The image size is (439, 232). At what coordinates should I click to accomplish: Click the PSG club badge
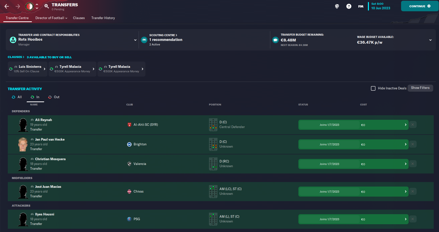click(x=129, y=219)
